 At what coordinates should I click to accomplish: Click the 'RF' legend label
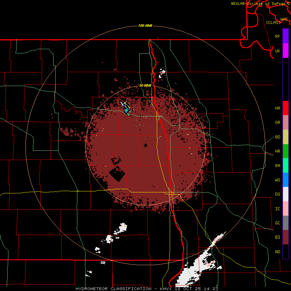pos(277,36)
